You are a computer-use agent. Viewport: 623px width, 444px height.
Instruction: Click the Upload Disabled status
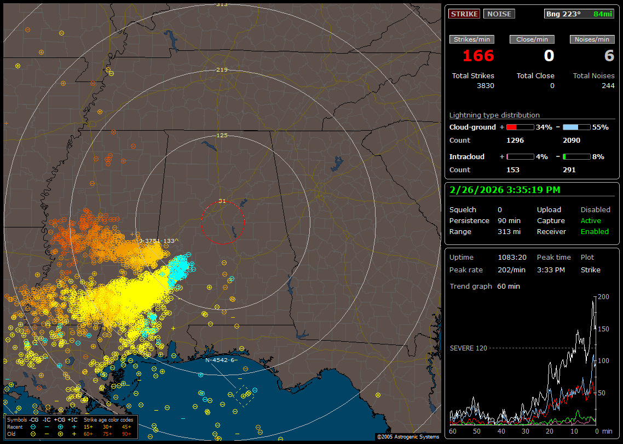coord(595,210)
